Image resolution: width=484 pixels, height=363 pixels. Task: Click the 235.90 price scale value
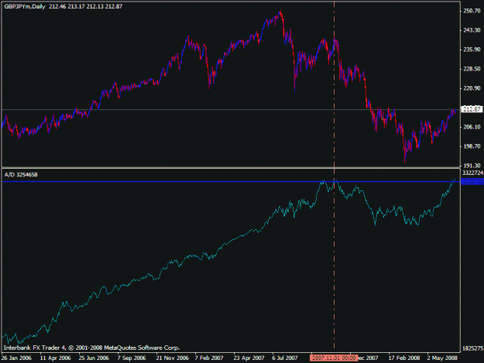[472, 50]
